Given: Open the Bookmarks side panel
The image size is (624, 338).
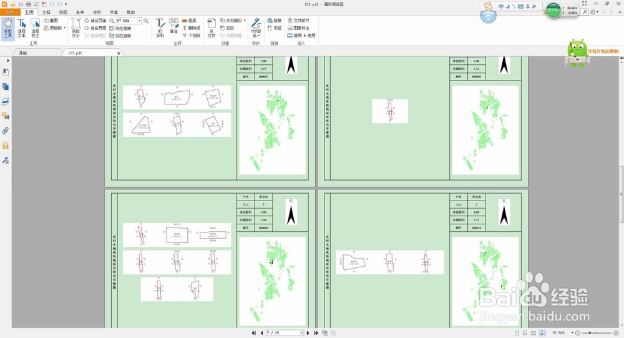Looking at the screenshot, I should coord(6,72).
